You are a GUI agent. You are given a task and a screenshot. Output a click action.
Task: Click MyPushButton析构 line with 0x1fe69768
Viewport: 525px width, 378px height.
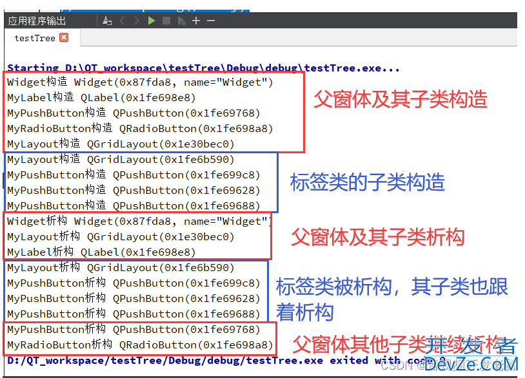coord(134,329)
